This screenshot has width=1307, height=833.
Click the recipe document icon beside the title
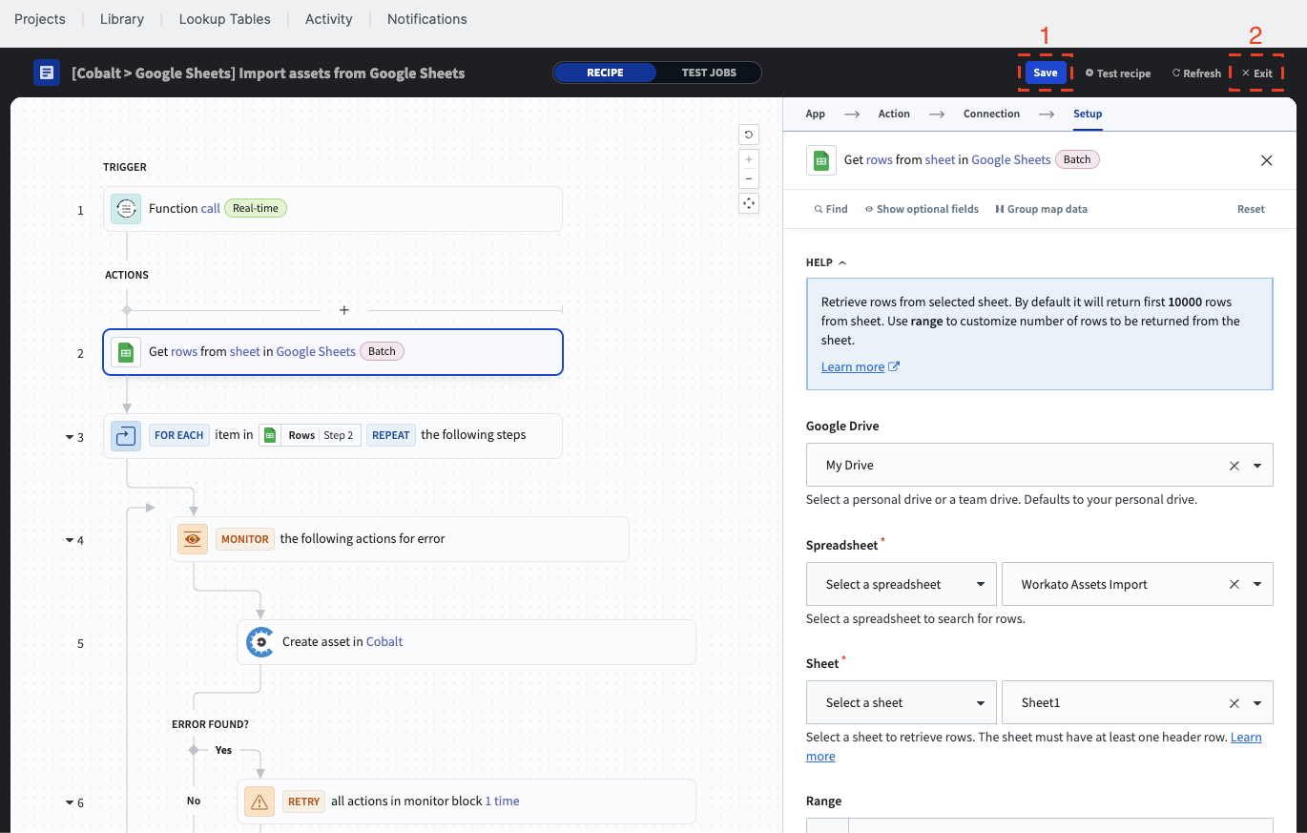pos(47,73)
